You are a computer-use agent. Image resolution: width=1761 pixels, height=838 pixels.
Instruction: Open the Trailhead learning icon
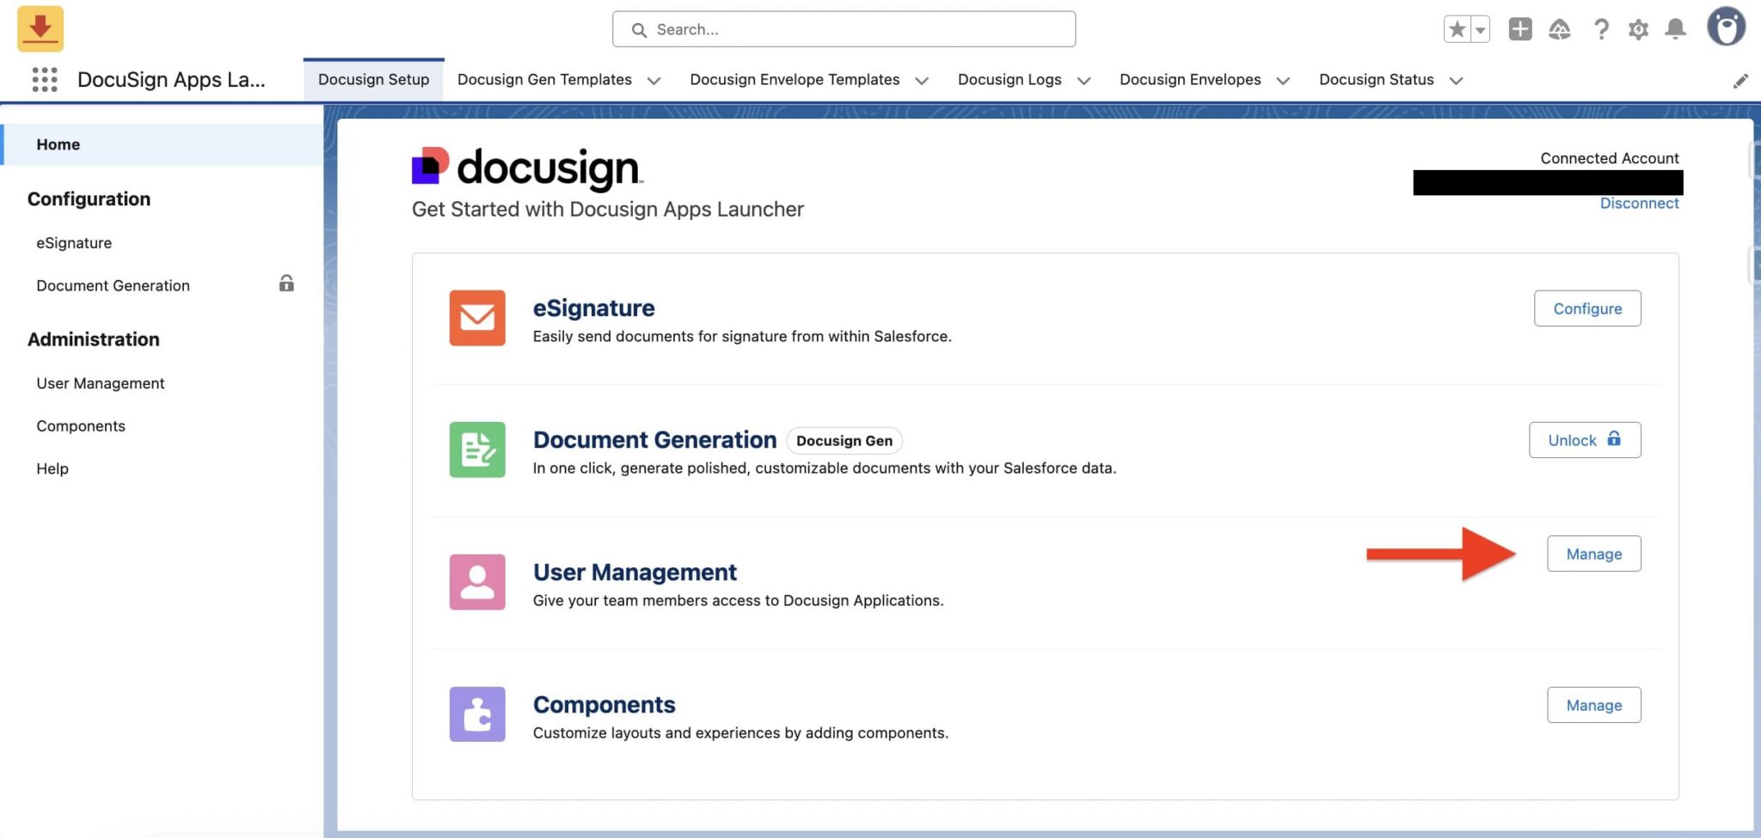click(1560, 28)
